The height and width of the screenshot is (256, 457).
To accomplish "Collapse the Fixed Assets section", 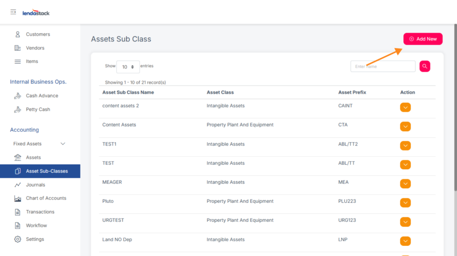I will (62, 144).
